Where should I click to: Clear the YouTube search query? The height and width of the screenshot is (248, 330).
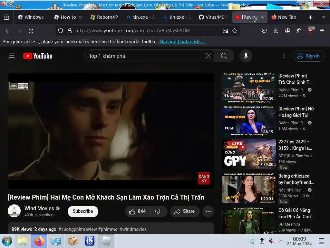coord(209,56)
